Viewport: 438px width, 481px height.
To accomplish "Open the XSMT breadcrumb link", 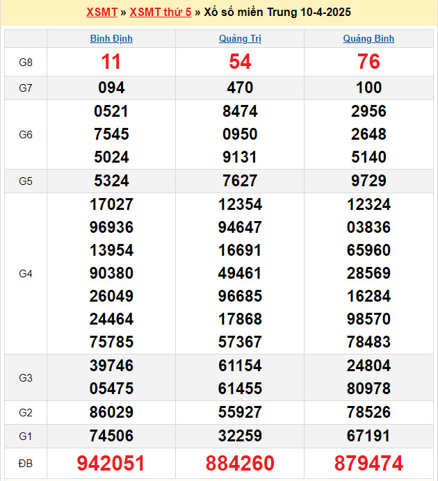I will coord(102,13).
